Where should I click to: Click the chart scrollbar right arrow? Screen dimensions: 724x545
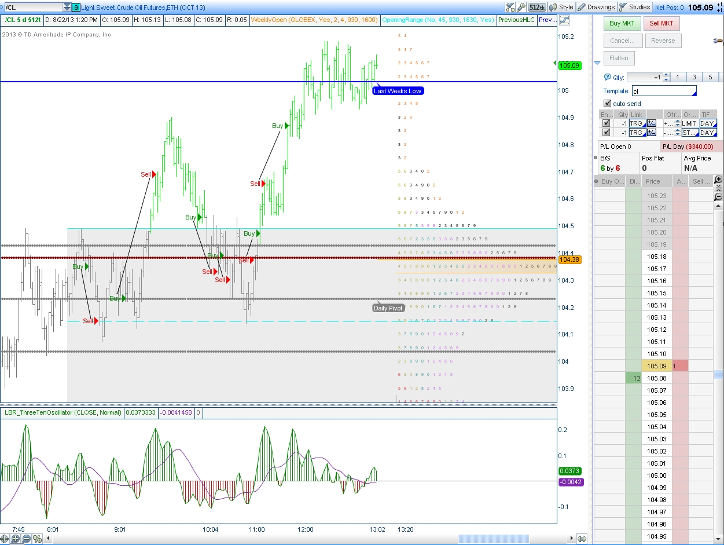coord(573,539)
